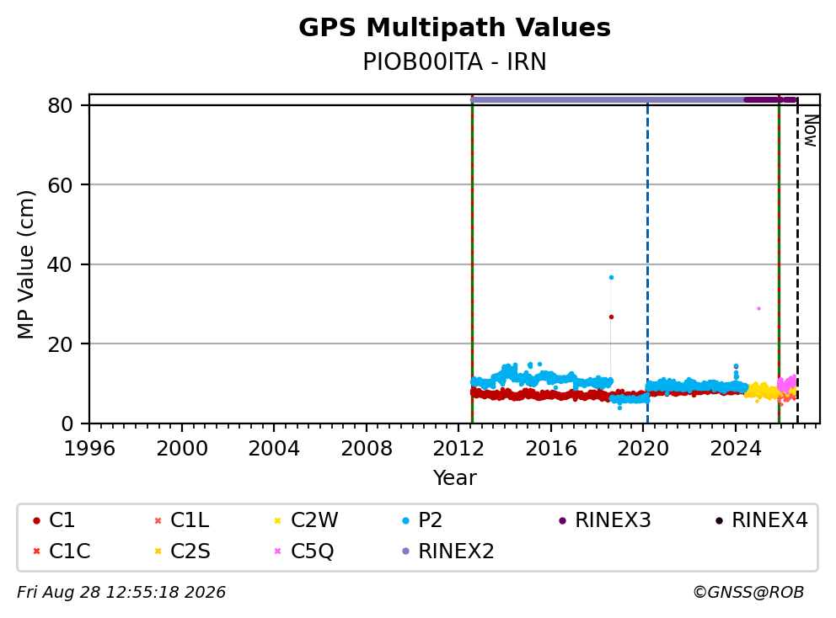836x618 pixels.
Task: Click the P2 legend entry
Action: coord(421,520)
